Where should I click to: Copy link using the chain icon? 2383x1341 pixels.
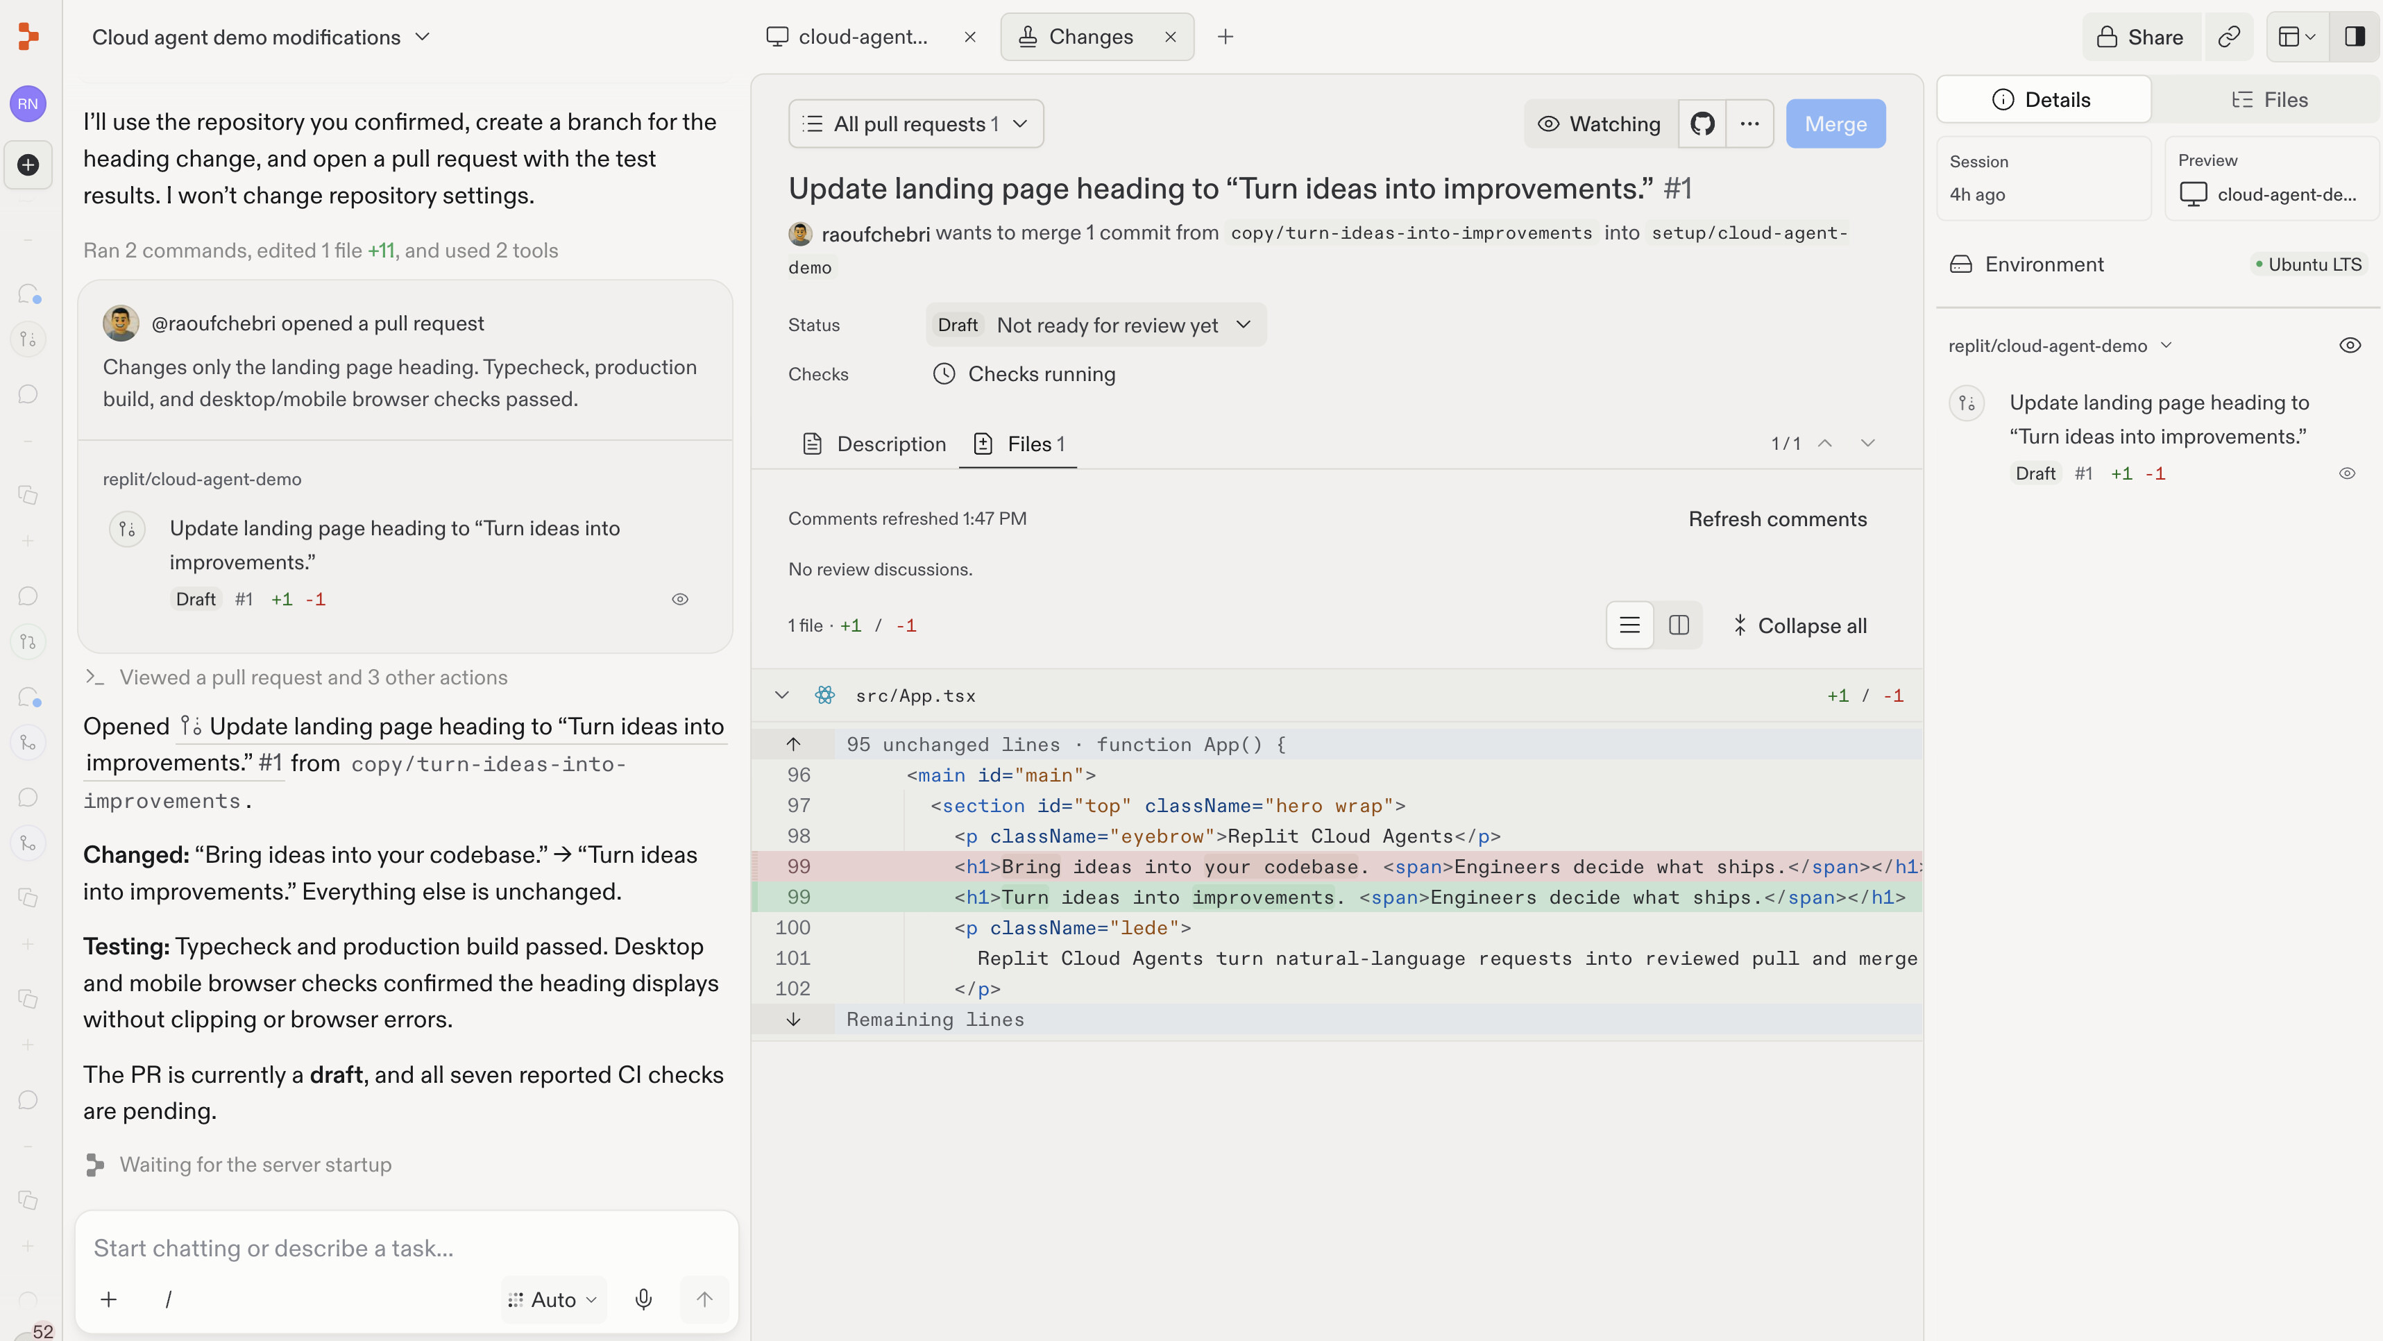2230,37
